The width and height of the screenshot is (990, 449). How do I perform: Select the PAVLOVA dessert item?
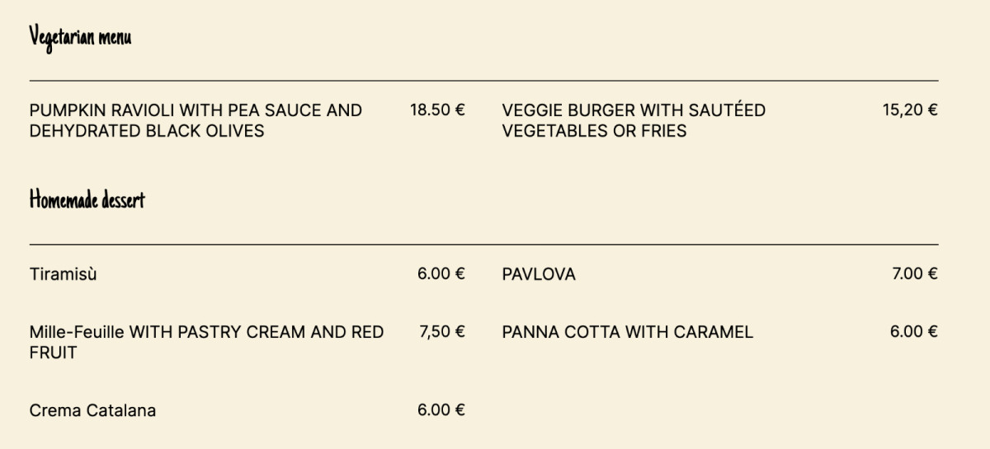538,274
